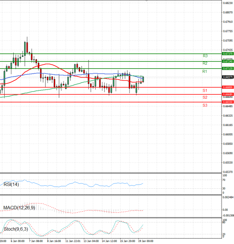234x244 pixels.
Task: Click the R3 resistance label
Action: point(205,56)
